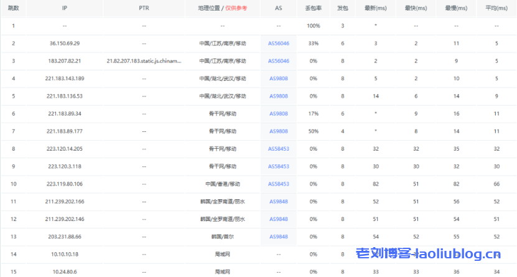The height and width of the screenshot is (277, 517).
Task: Click AS58453 link for 223.120.14.205
Action: pyautogui.click(x=279, y=149)
